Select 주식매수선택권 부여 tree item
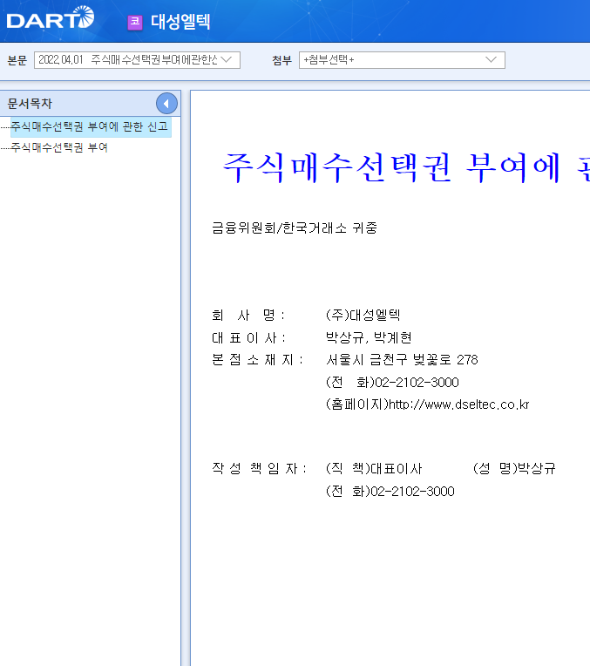 coord(59,147)
